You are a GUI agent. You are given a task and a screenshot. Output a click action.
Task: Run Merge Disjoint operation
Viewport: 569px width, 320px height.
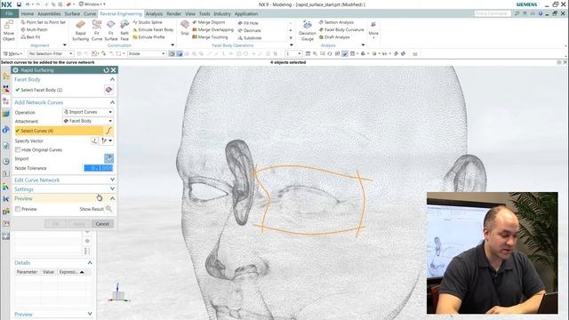209,22
